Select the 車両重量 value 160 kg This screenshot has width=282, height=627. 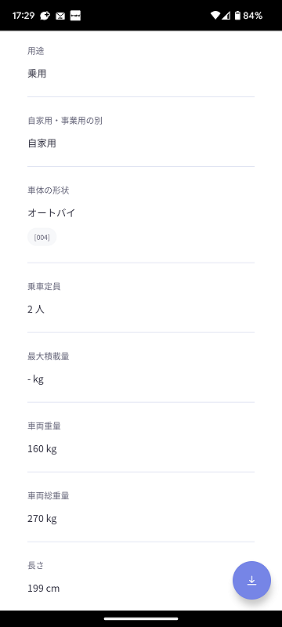coord(42,448)
